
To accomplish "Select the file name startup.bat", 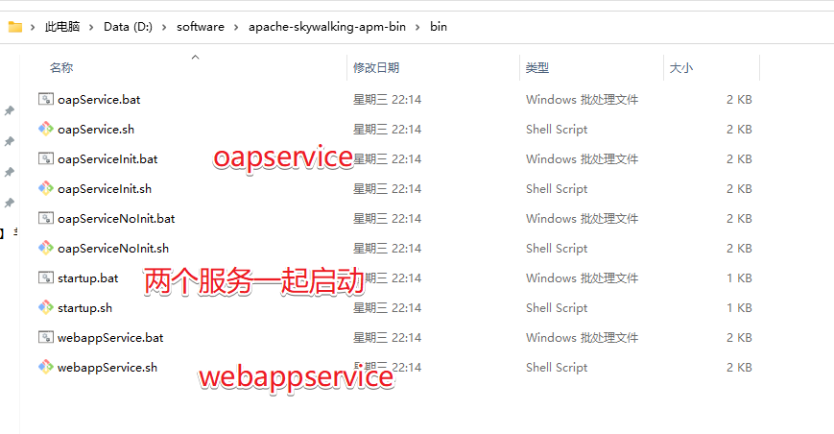I will [x=87, y=278].
